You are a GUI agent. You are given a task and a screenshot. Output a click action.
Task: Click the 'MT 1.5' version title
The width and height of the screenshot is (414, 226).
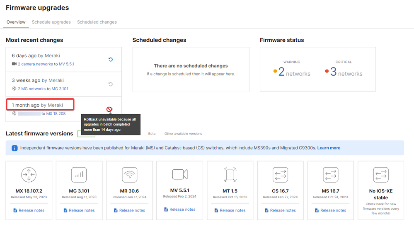[230, 191]
